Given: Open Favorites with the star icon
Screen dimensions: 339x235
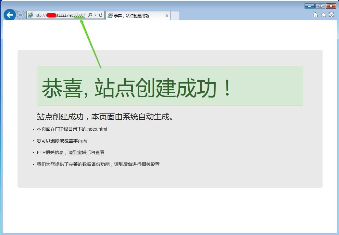Looking at the screenshot, I should coord(323,15).
